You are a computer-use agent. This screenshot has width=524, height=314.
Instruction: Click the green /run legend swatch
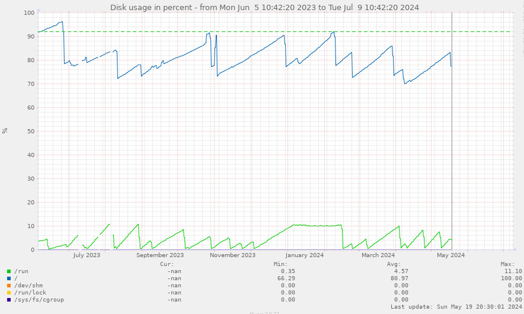[x=9, y=271]
